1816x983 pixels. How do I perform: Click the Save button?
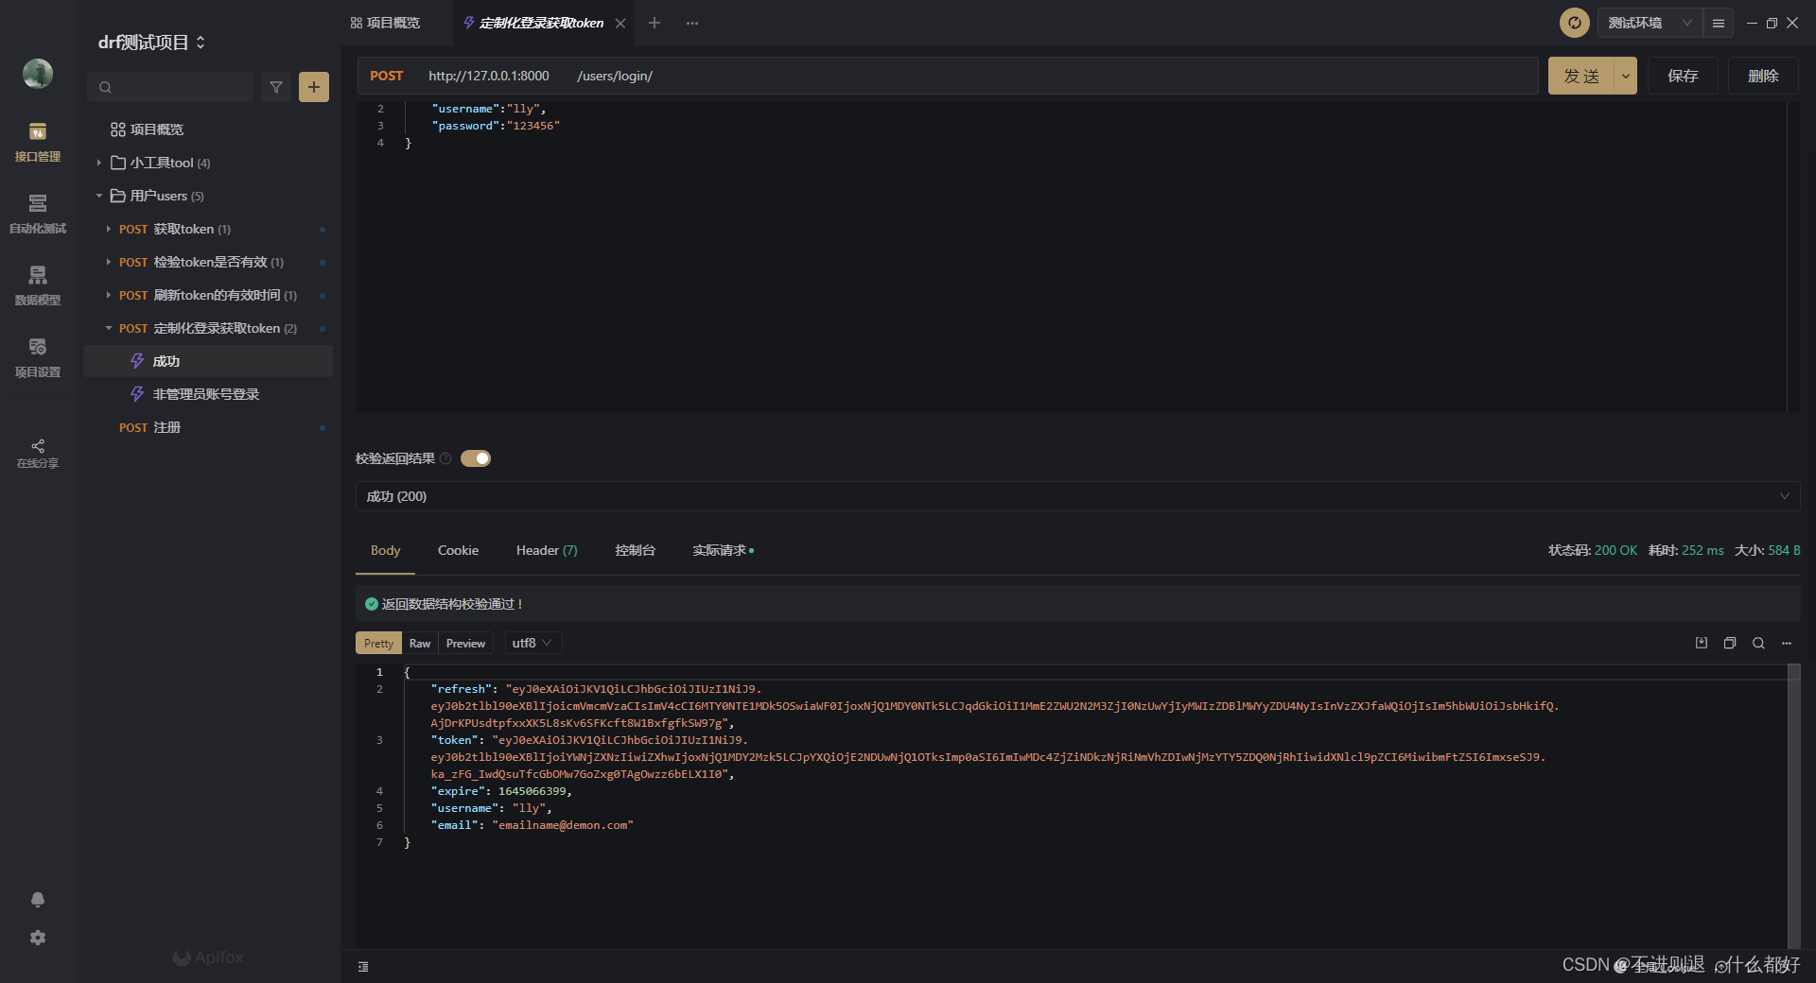1683,76
